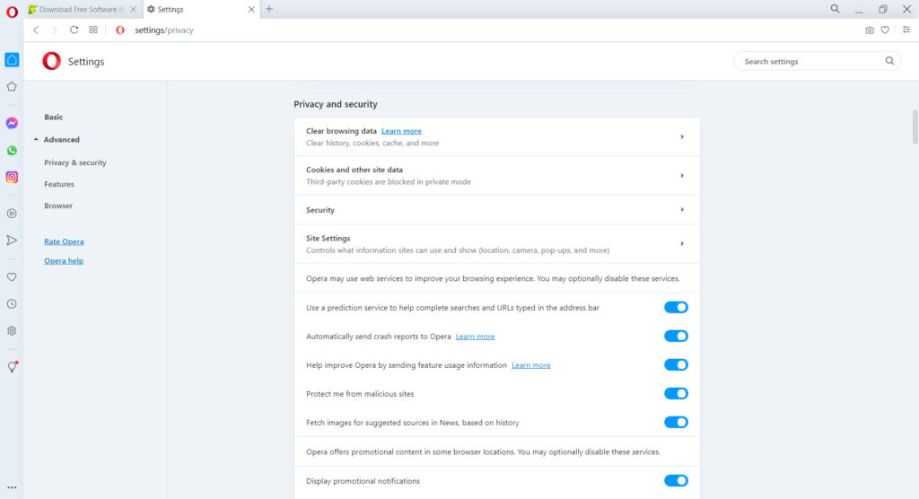This screenshot has width=919, height=499.
Task: Select Features in the settings menu
Action: click(59, 184)
